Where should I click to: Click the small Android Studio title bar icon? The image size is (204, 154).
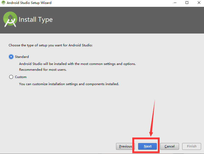(x=3, y=3)
